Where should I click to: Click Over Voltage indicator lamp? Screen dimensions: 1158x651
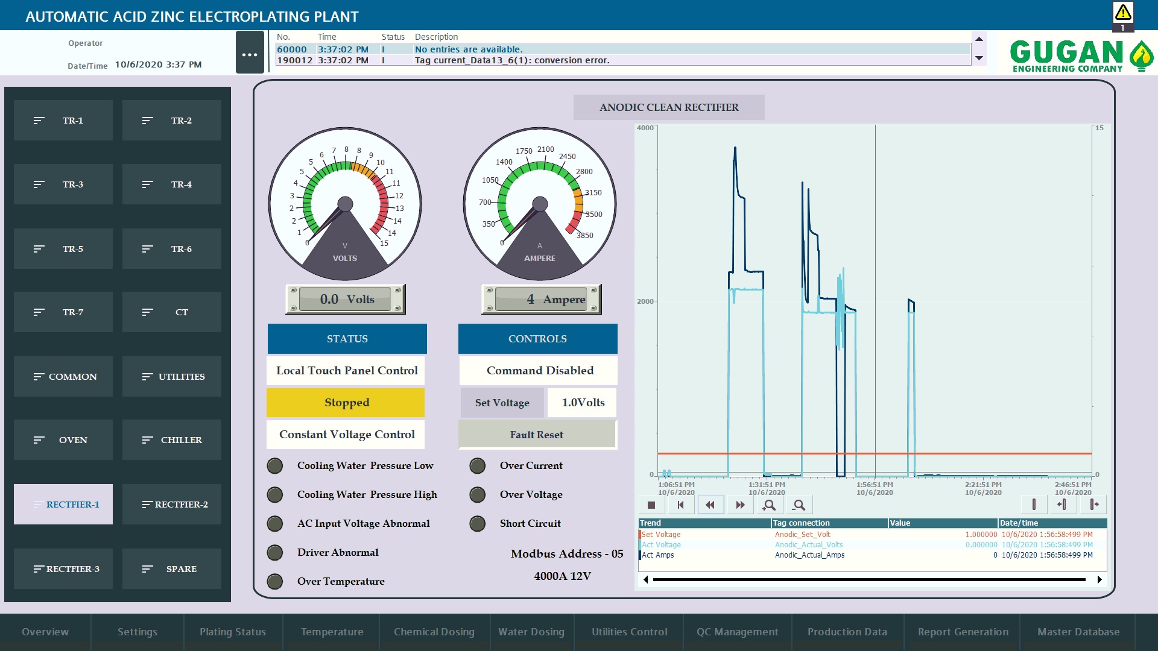[478, 495]
